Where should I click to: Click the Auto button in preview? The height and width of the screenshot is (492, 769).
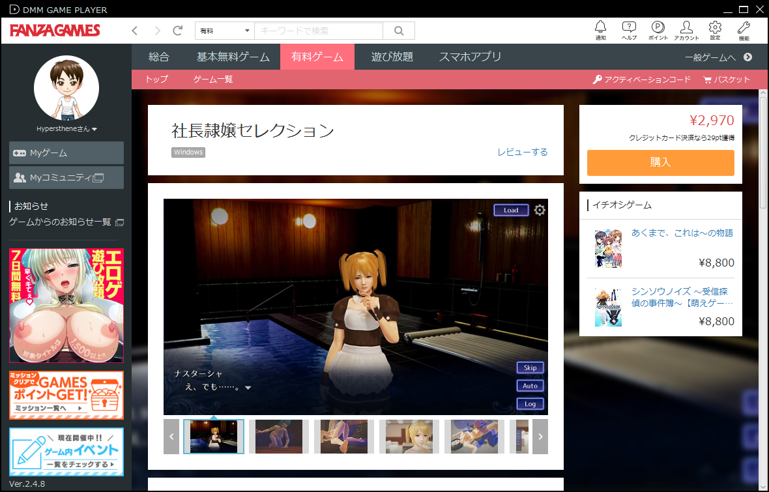[x=530, y=386]
